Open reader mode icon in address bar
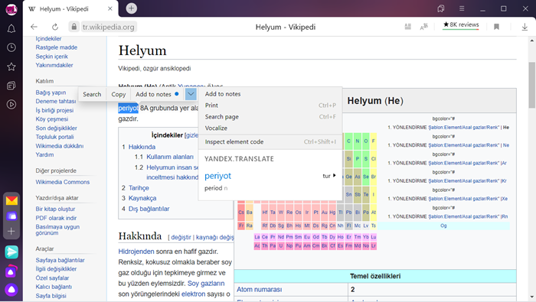Screen dimensions: 536x302 [x=408, y=27]
